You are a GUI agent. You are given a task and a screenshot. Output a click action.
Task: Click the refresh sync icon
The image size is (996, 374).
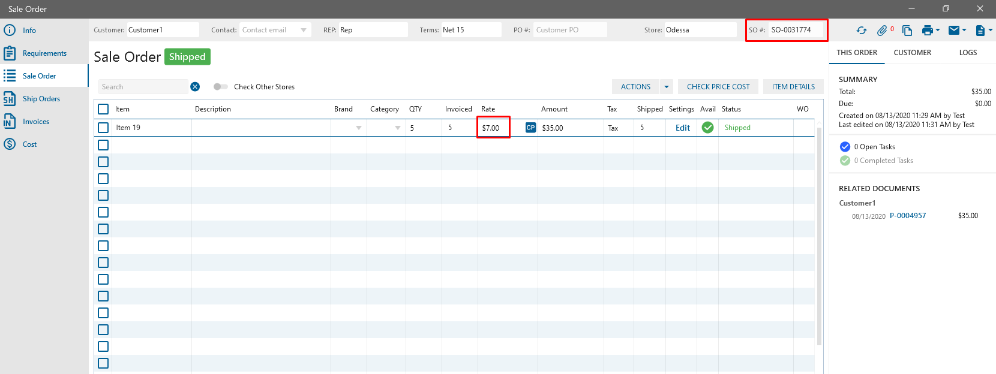862,31
